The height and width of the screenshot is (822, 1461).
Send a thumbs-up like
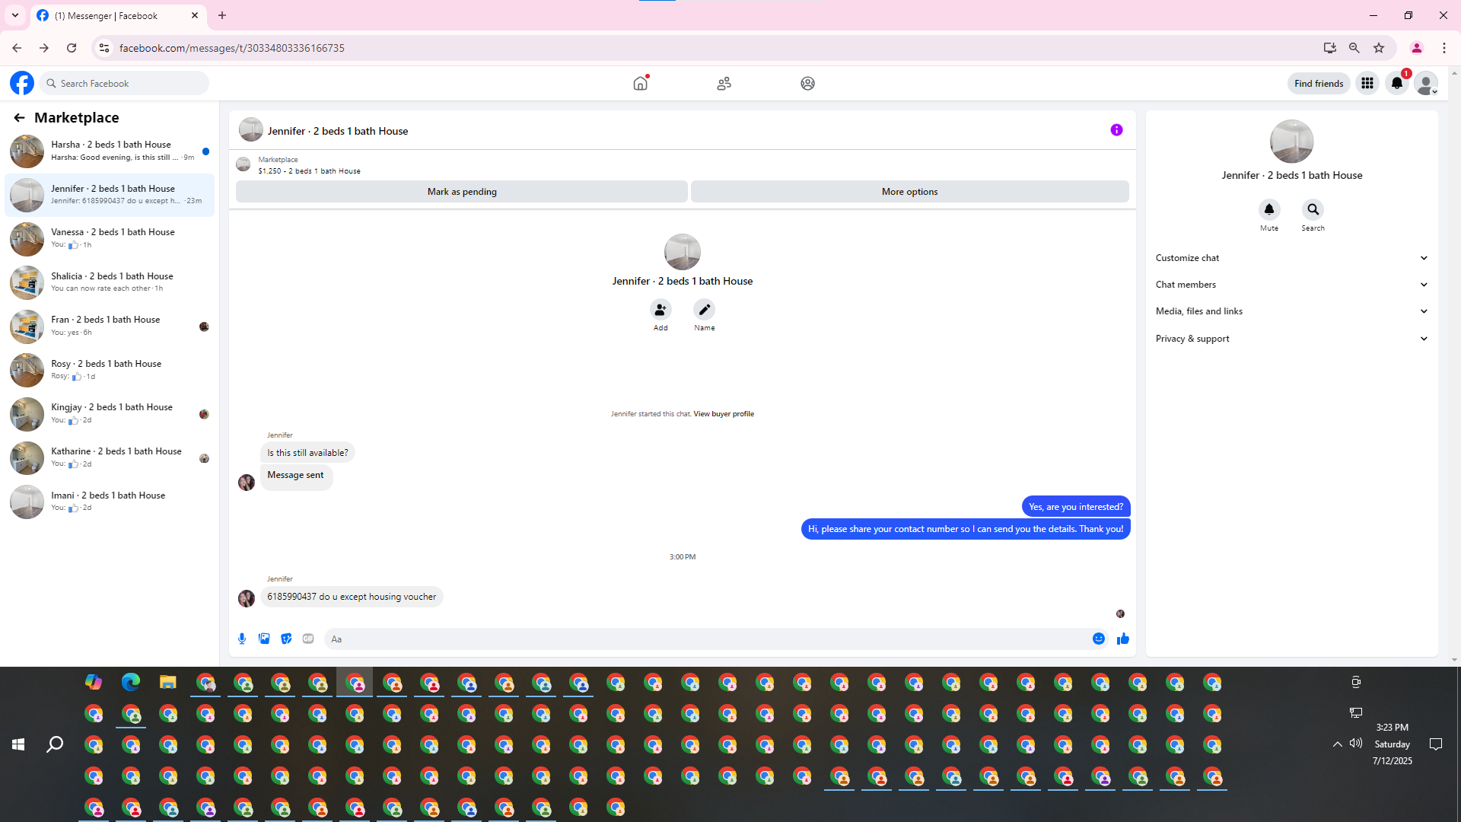[x=1122, y=639]
